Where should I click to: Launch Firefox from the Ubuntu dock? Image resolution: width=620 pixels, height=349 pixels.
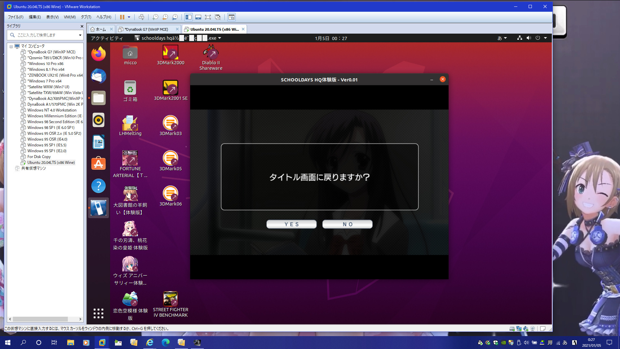[98, 54]
